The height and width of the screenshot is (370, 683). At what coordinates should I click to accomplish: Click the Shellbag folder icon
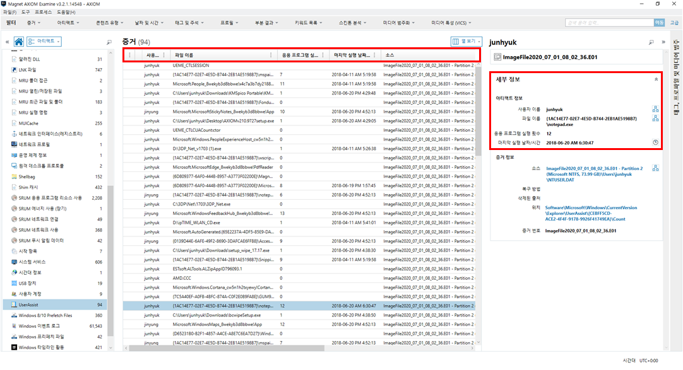click(14, 176)
